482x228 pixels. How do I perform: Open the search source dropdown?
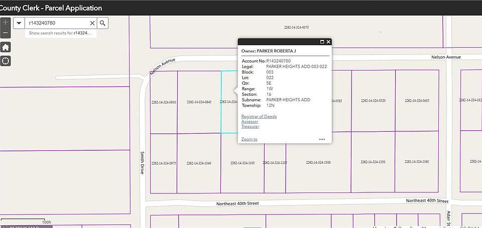[19, 23]
